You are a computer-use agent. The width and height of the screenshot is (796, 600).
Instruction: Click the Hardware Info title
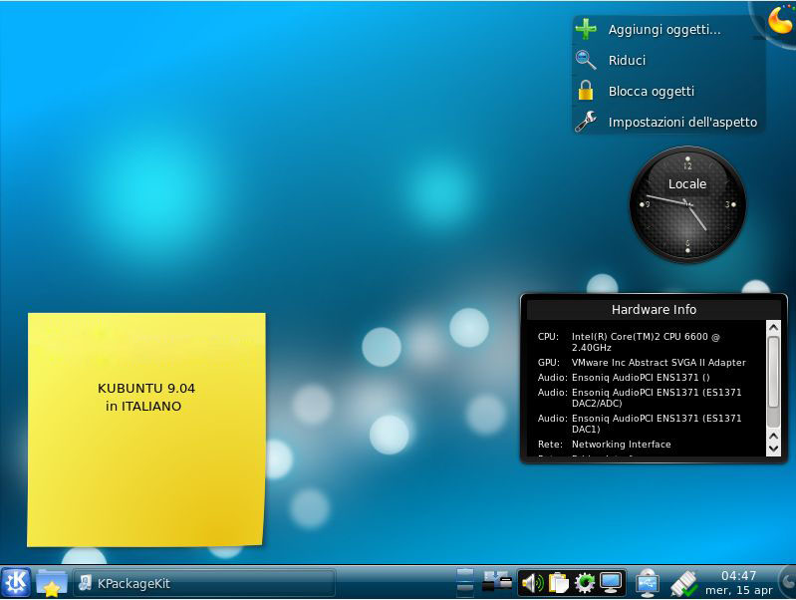click(654, 309)
